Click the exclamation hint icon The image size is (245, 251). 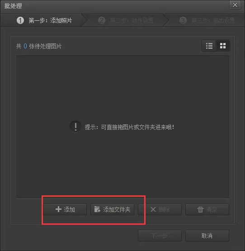75,127
